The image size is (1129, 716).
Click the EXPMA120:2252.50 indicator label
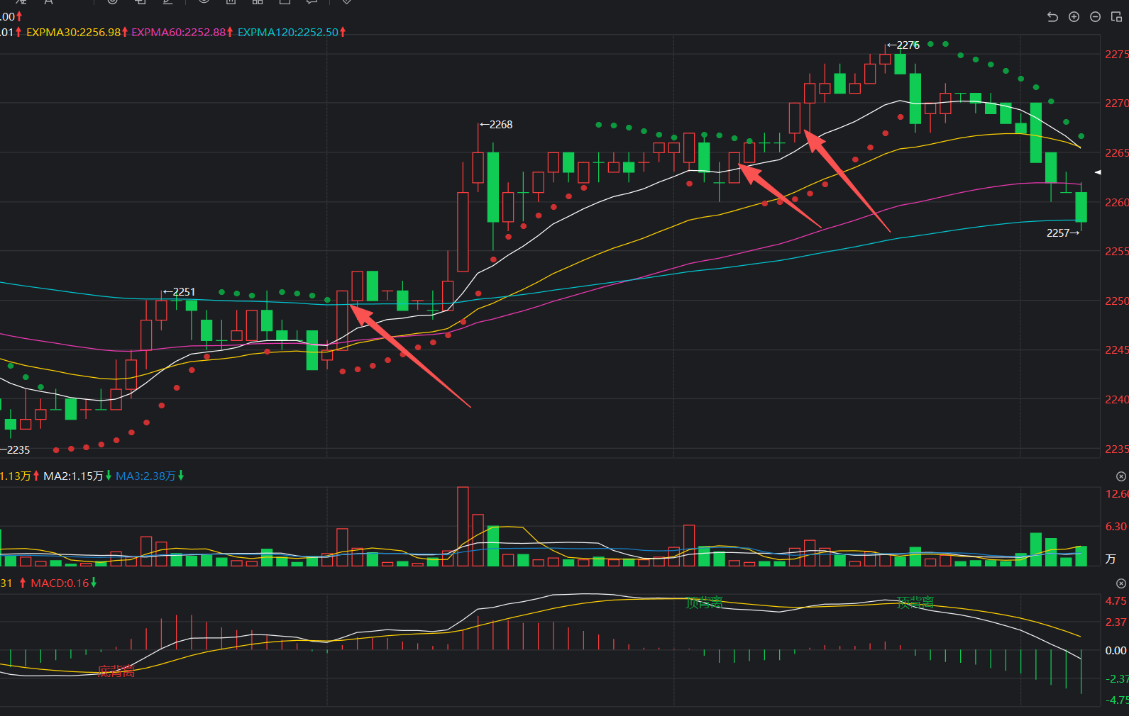tap(288, 32)
